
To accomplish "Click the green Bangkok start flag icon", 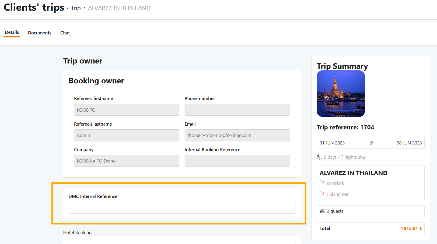I will point(321,182).
